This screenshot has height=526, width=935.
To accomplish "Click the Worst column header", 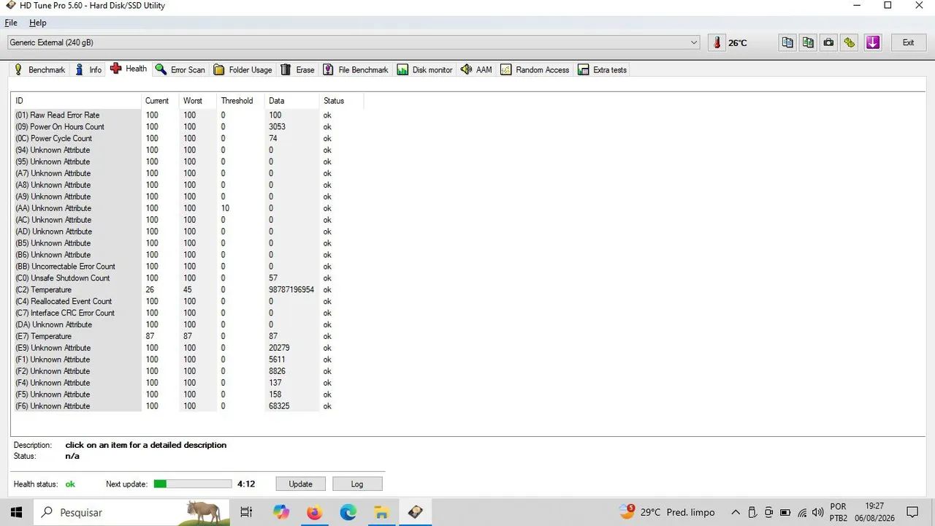I will [198, 101].
